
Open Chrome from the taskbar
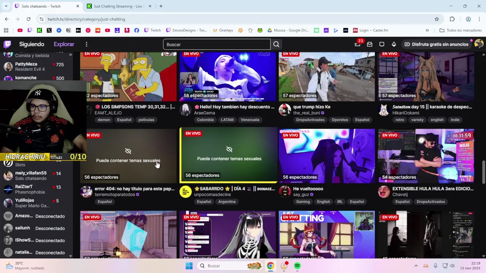[270, 266]
